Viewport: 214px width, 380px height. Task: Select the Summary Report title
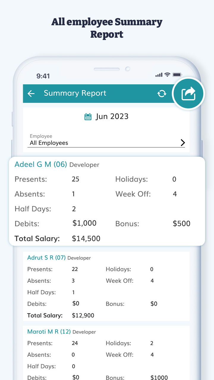point(75,93)
